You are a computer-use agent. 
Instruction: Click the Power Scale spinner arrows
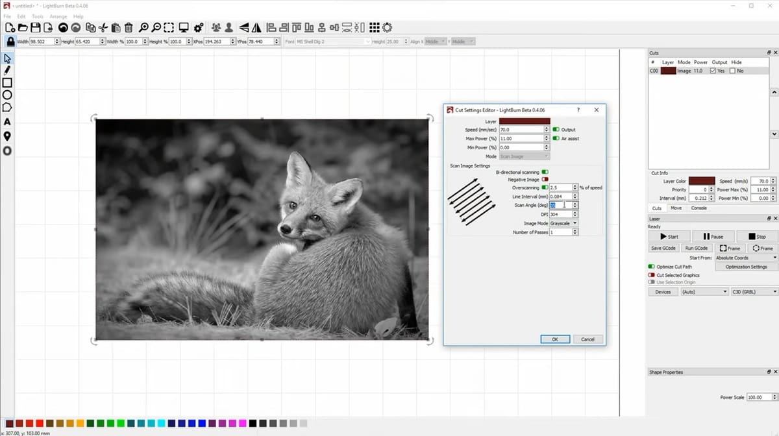click(774, 397)
